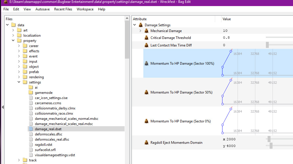Collapse the Damage Settings group
Viewport: 293px width, 164px height.
[135, 25]
